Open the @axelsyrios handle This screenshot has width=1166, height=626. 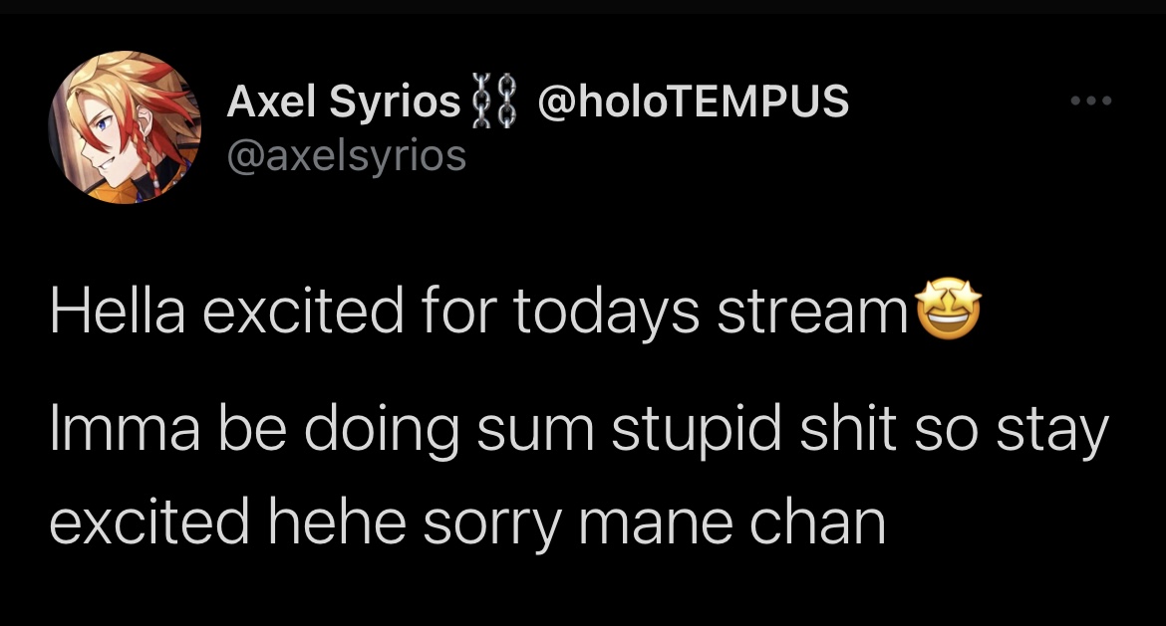pyautogui.click(x=346, y=155)
